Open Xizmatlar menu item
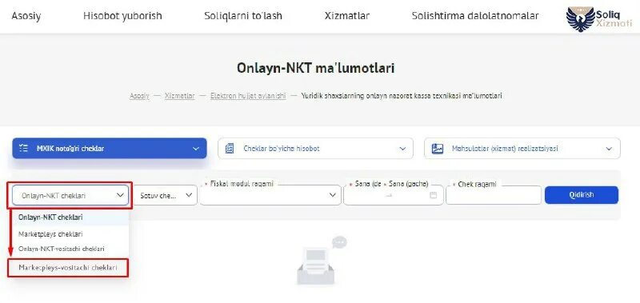Image resolution: width=640 pixels, height=303 pixels. (347, 16)
